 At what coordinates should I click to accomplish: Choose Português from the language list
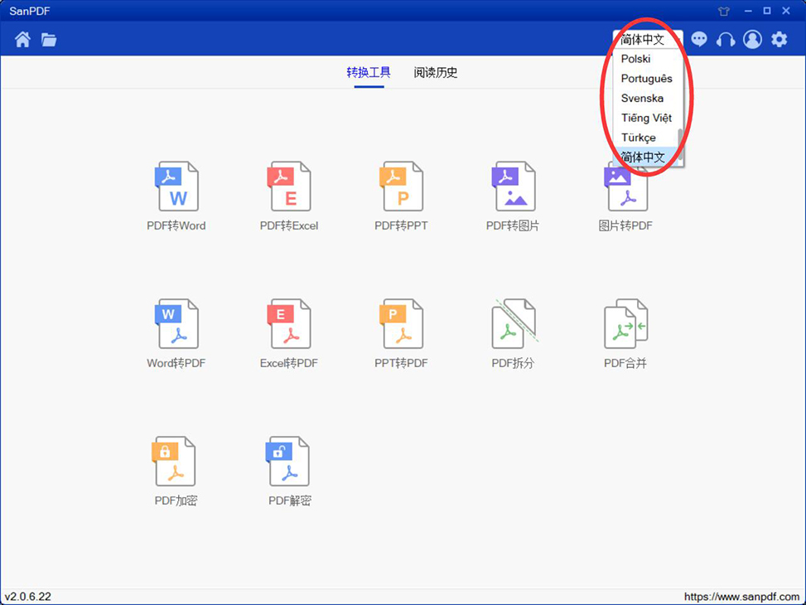tap(645, 79)
